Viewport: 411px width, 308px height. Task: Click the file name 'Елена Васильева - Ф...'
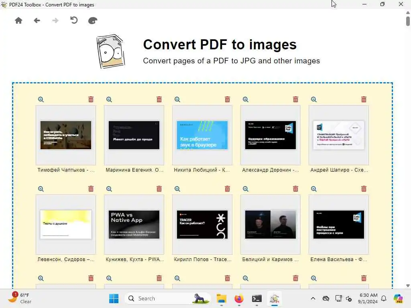[339, 259]
